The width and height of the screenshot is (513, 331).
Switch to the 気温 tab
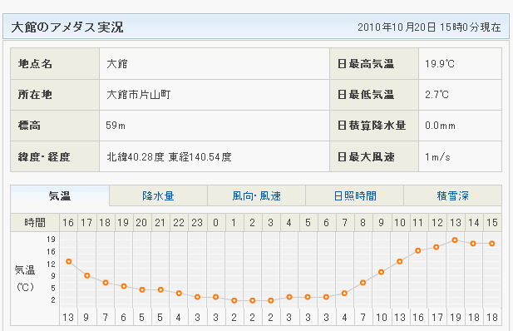[60, 196]
